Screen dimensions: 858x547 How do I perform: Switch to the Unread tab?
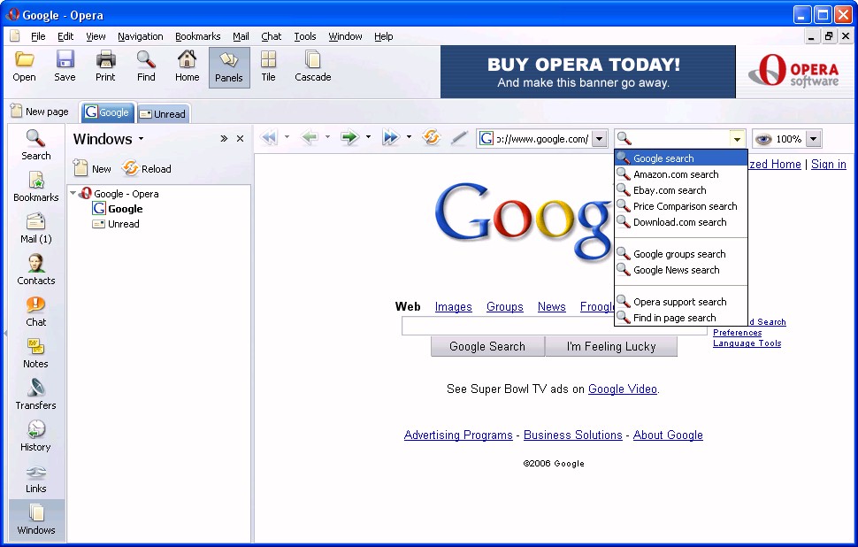pyautogui.click(x=163, y=113)
